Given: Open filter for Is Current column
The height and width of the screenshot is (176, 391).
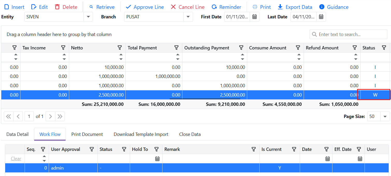Looking at the screenshot, I should click(294, 149).
